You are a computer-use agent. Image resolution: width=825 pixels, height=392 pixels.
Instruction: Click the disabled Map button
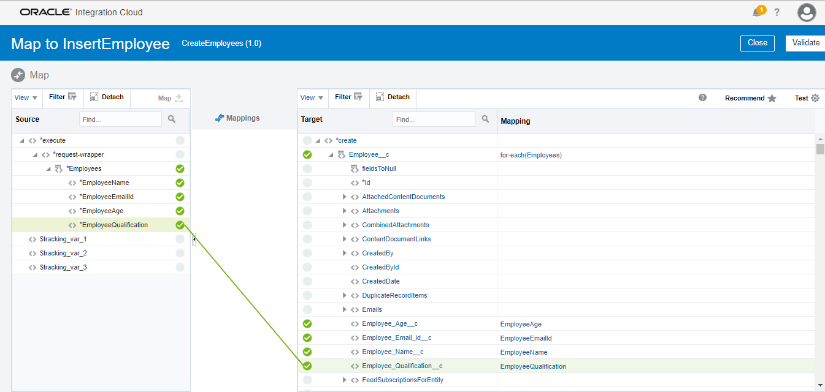(171, 98)
